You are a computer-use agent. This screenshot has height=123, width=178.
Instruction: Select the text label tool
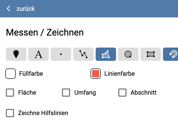39,54
